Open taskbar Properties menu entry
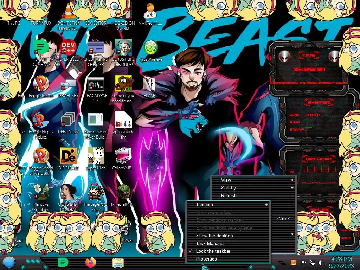The height and width of the screenshot is (270, 360). coord(229,259)
